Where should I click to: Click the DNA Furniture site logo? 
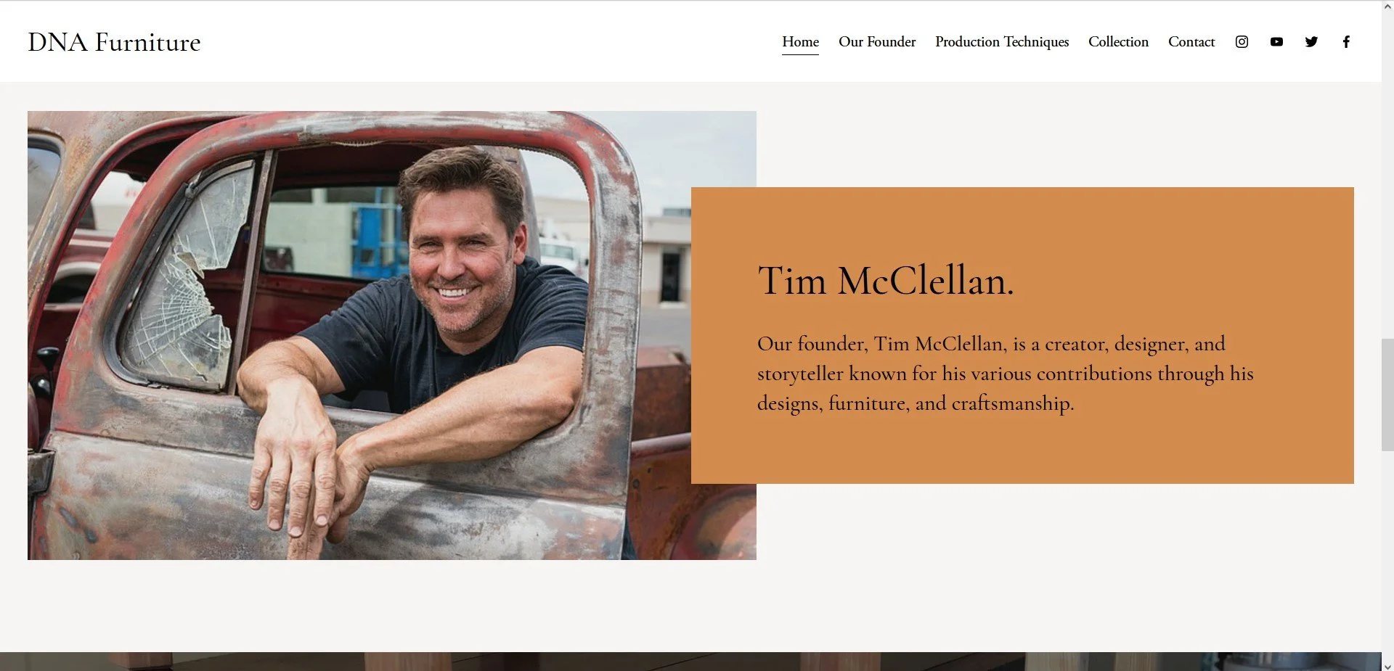coord(114,42)
